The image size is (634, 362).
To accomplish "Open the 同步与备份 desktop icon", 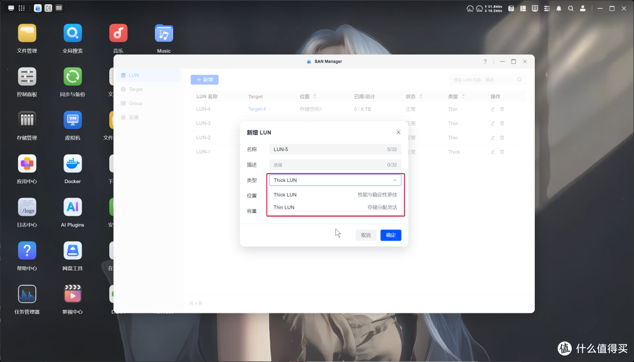I will (x=73, y=77).
